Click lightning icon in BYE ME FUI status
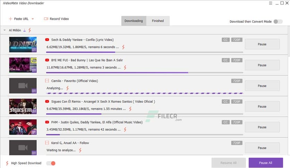 pos(125,68)
